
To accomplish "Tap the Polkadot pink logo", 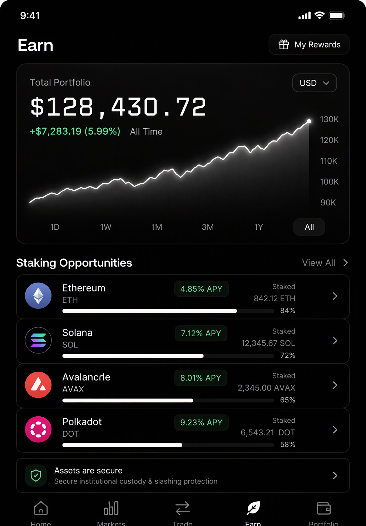I will click(38, 430).
